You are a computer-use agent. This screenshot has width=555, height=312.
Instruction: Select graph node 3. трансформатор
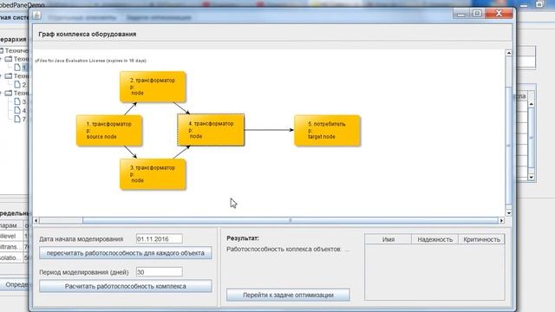(153, 174)
